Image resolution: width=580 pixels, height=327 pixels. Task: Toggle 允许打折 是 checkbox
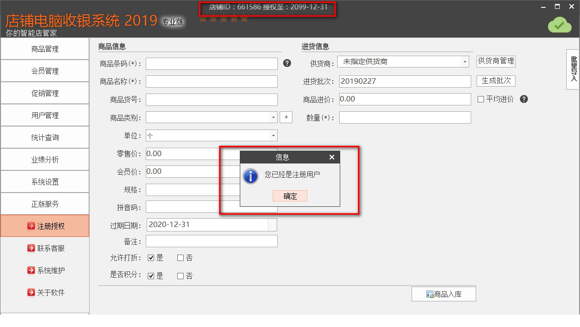coord(151,258)
